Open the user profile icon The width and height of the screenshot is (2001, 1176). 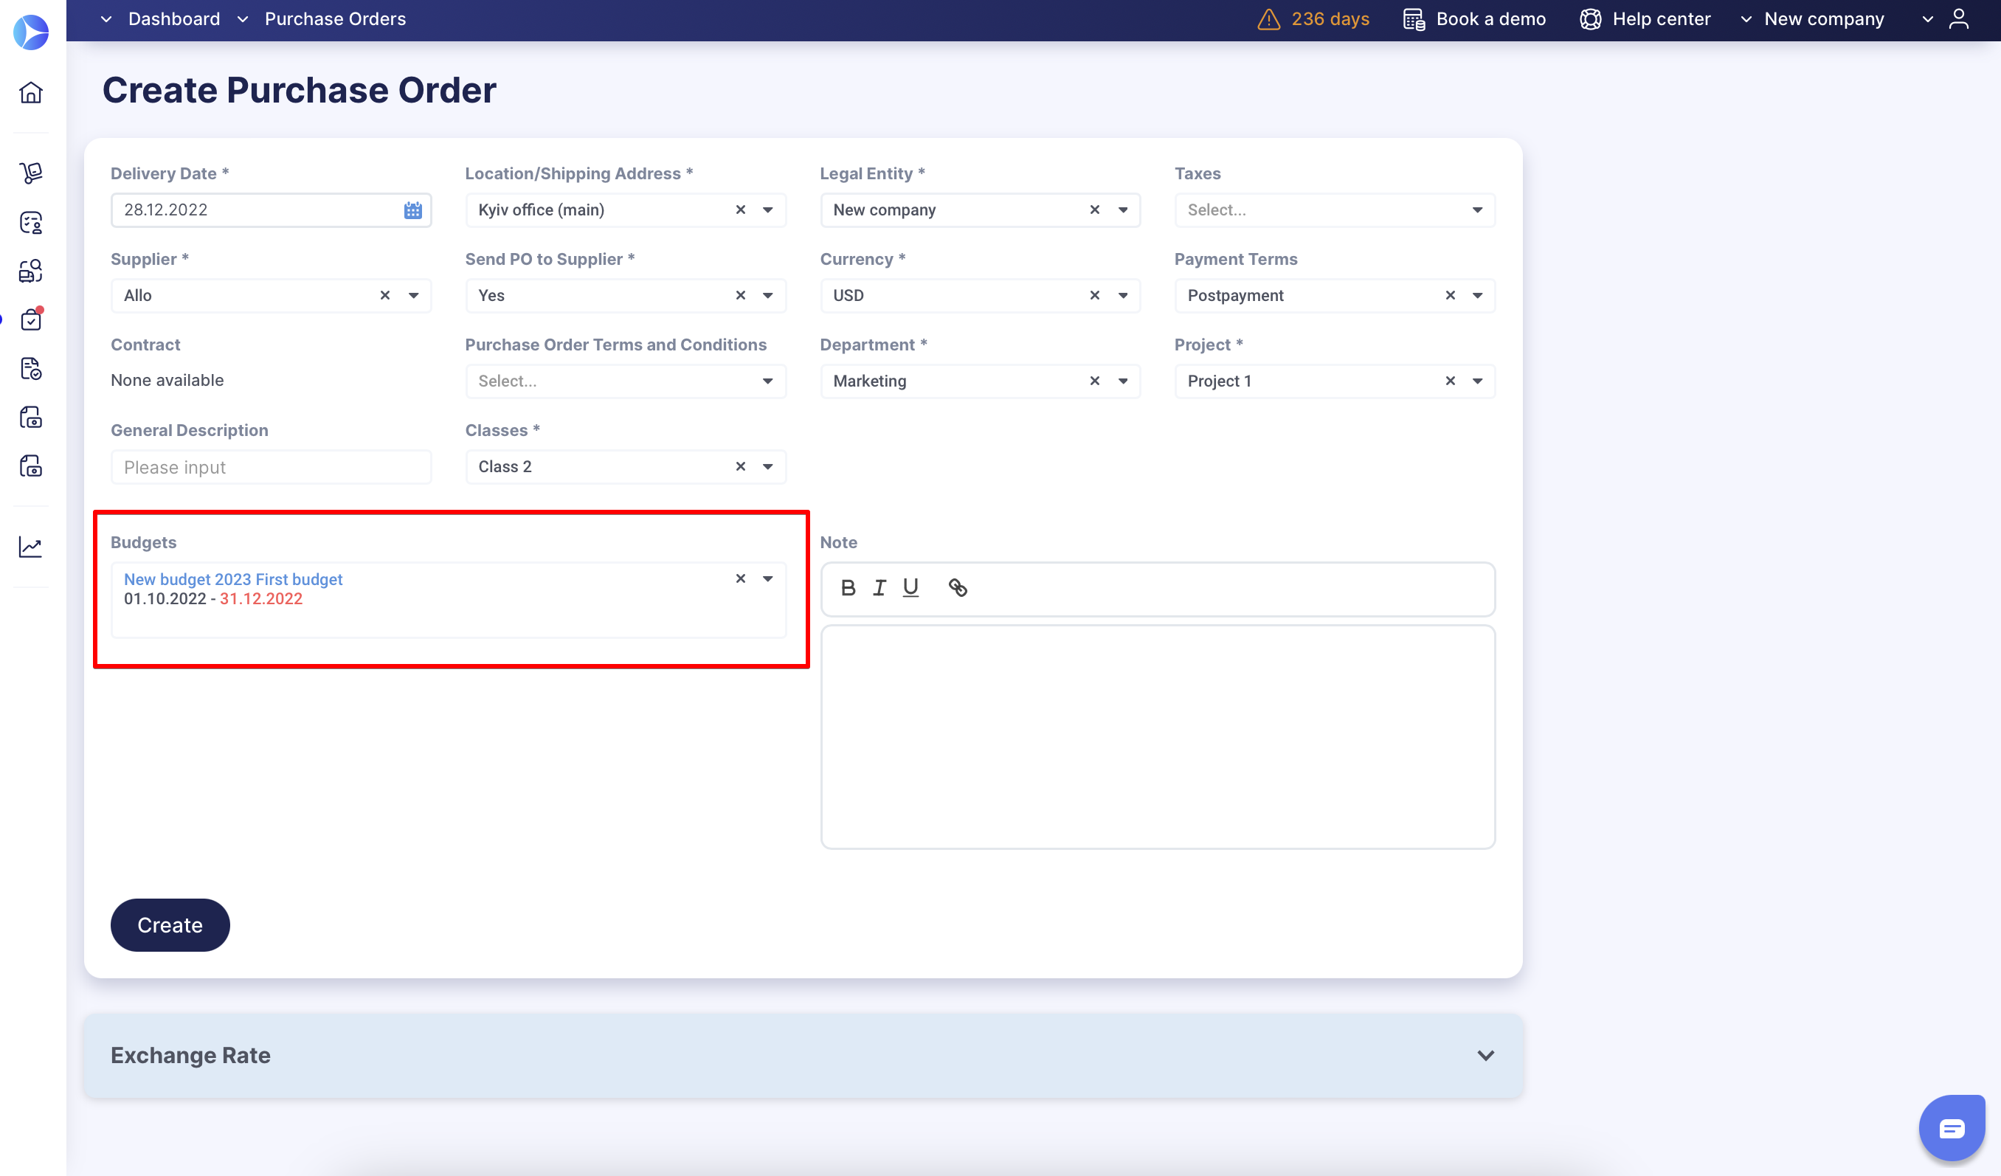pyautogui.click(x=1960, y=19)
